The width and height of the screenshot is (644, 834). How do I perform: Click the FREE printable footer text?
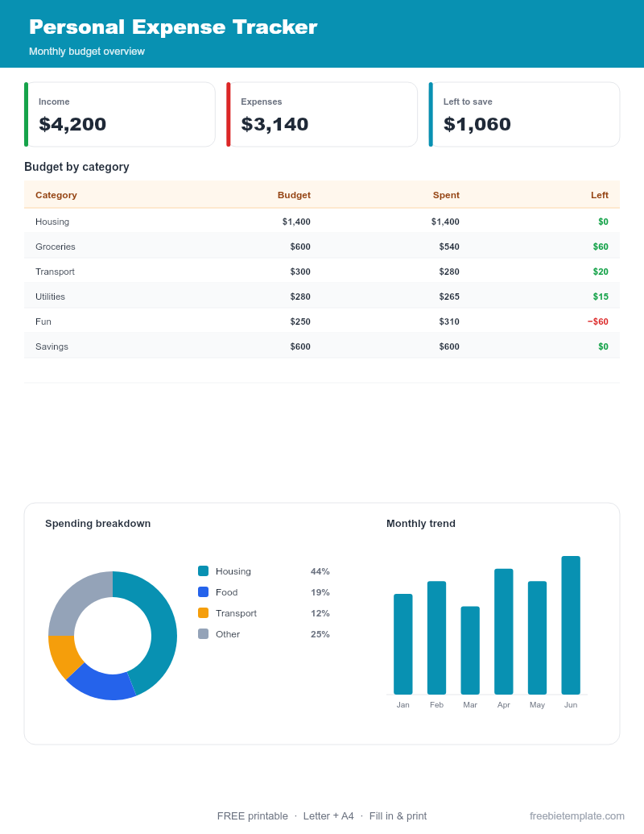[x=253, y=816]
